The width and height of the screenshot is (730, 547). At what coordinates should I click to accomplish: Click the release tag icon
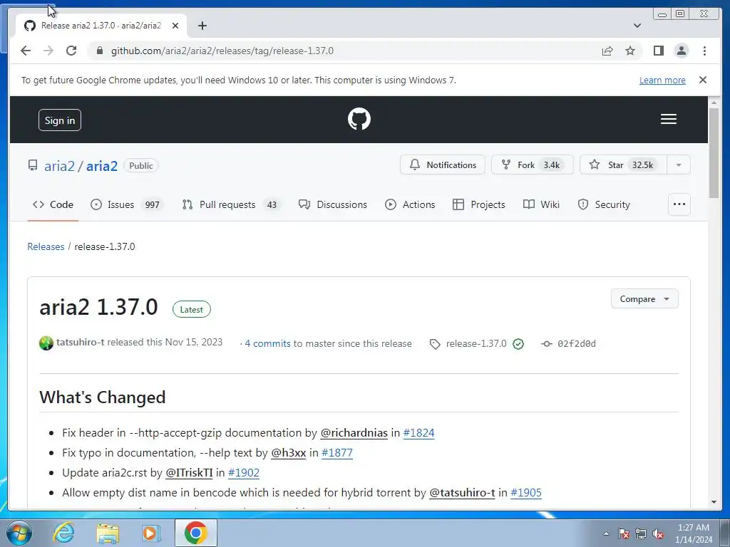click(434, 344)
